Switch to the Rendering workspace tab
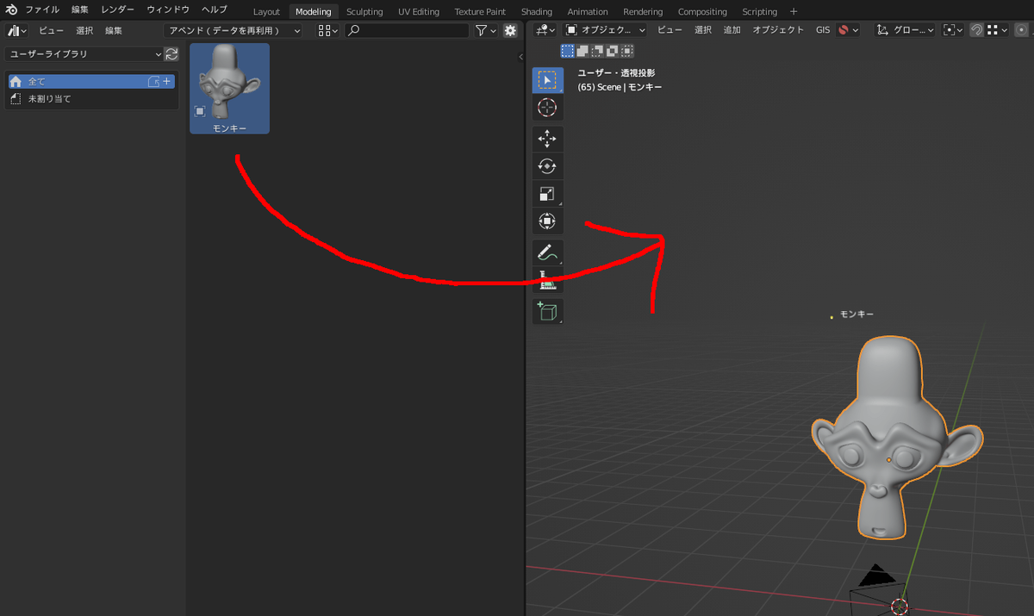Image resolution: width=1034 pixels, height=616 pixels. click(643, 12)
